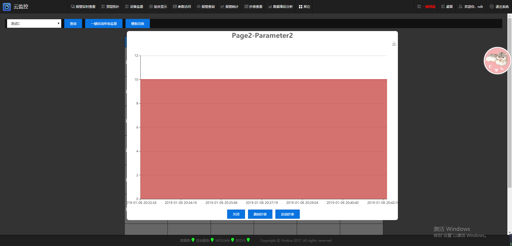The image size is (512, 246).
Task: Click the user icon beside 欢迎你, ndt
Action: [460, 7]
